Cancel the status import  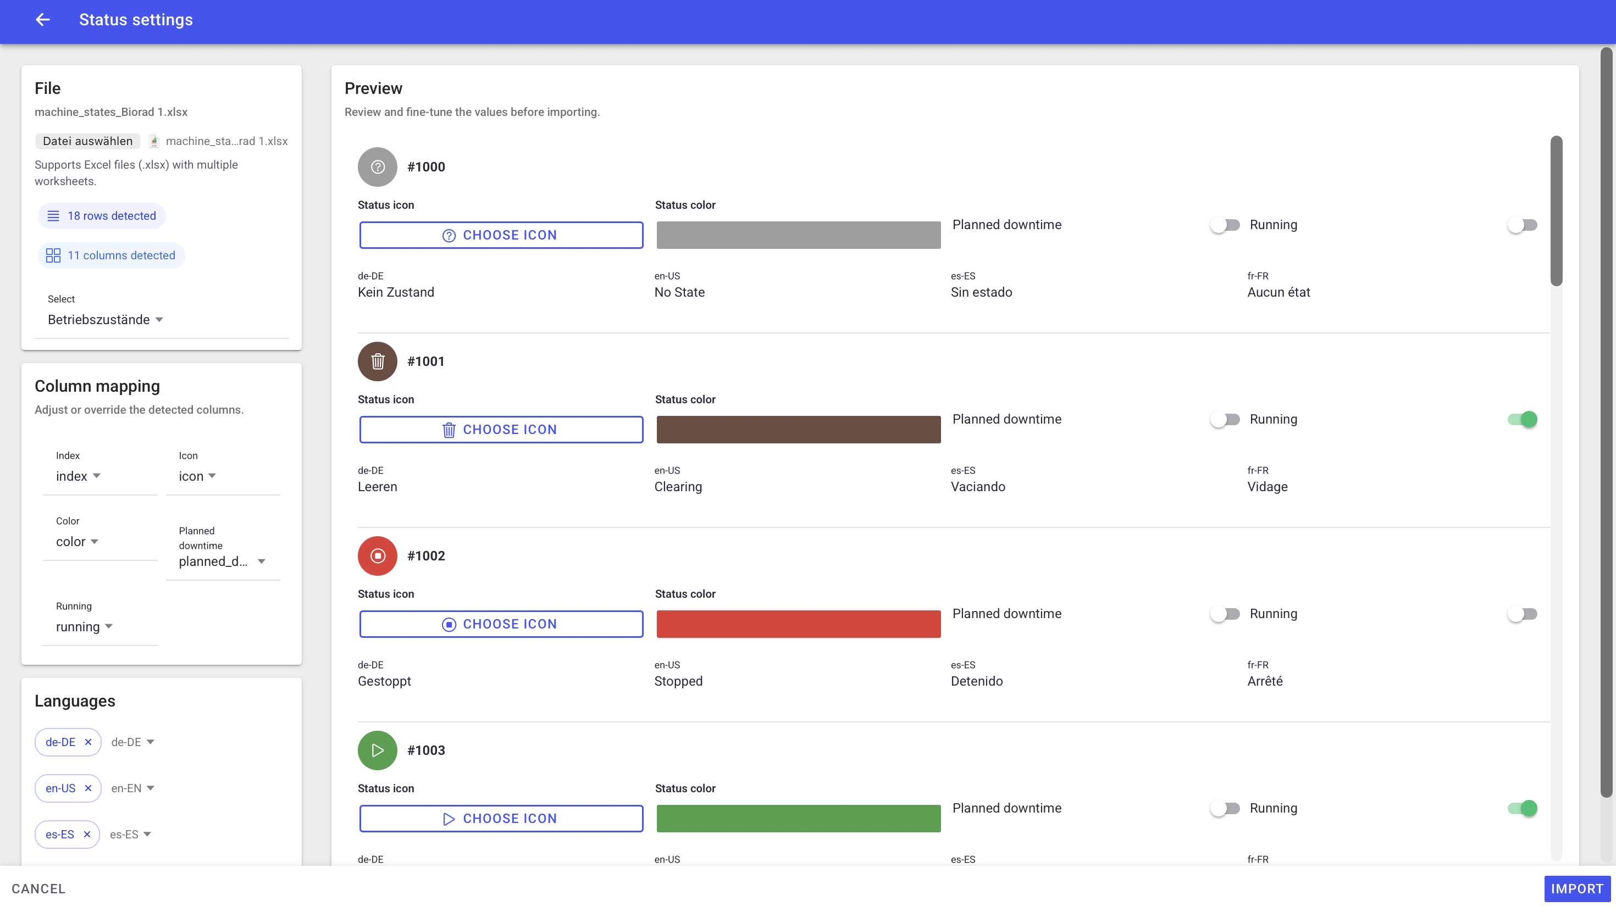(38, 889)
